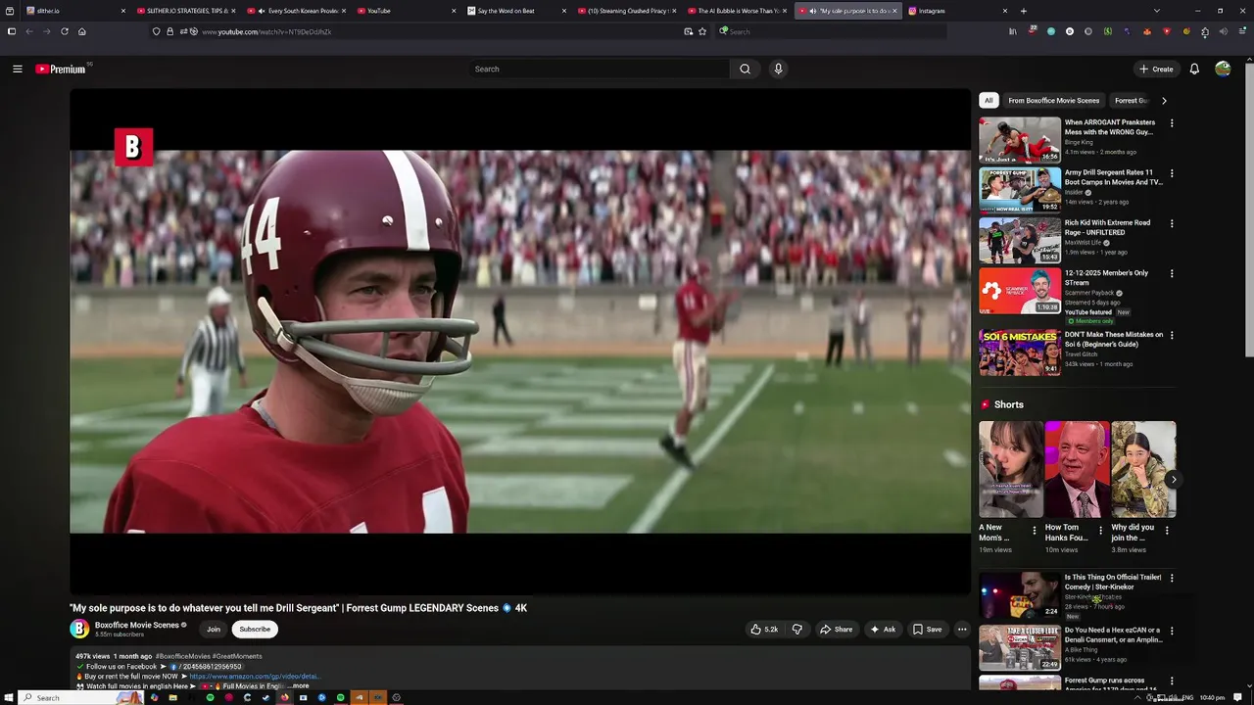Open options for 'How Tom Hanks' short
The width and height of the screenshot is (1254, 705).
pos(1100,531)
